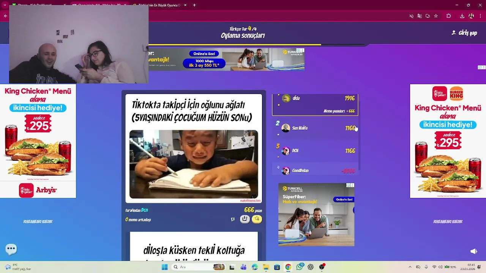Click the muted camera icon in address bar

(411, 16)
